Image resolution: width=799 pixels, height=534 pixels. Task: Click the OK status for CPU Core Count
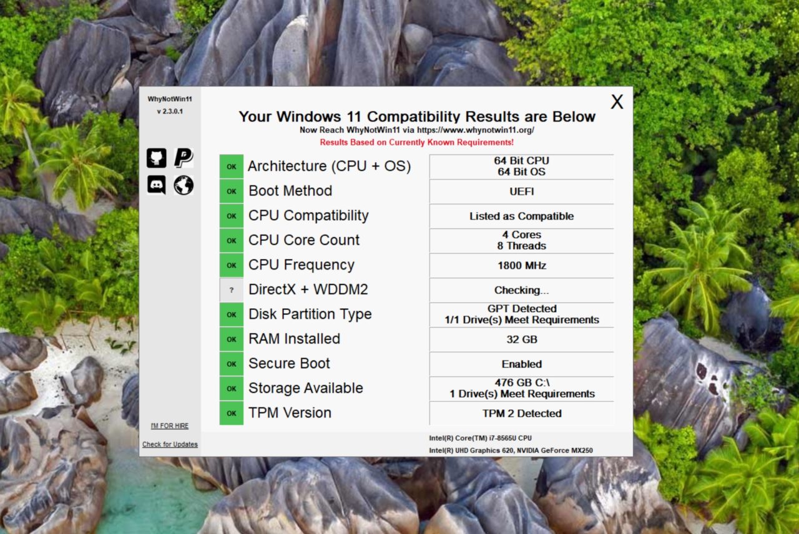point(232,241)
